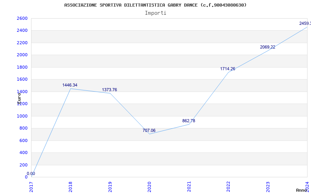311x194 pixels.
Task: Click the x-axis year 2017
Action: [x=31, y=187]
